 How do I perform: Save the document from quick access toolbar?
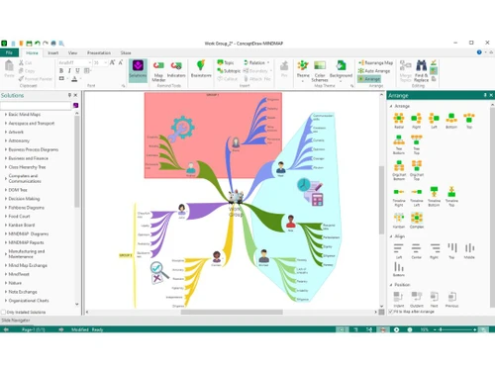(x=29, y=44)
